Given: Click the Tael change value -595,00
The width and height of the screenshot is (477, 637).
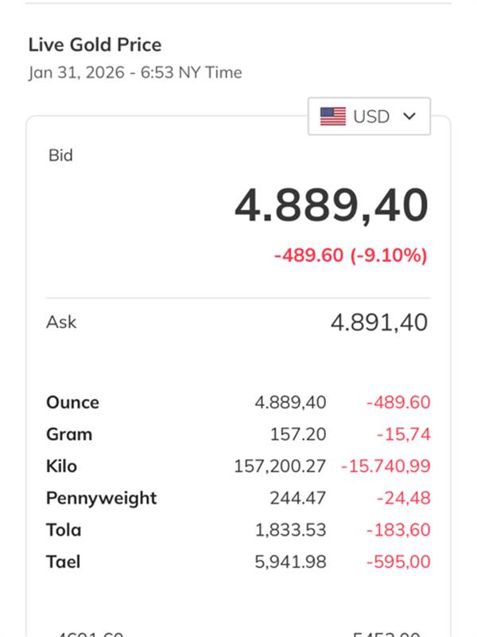Looking at the screenshot, I should click(x=398, y=561).
